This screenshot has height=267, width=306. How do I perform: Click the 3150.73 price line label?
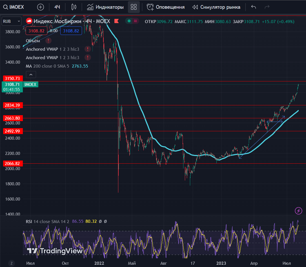(x=12, y=79)
